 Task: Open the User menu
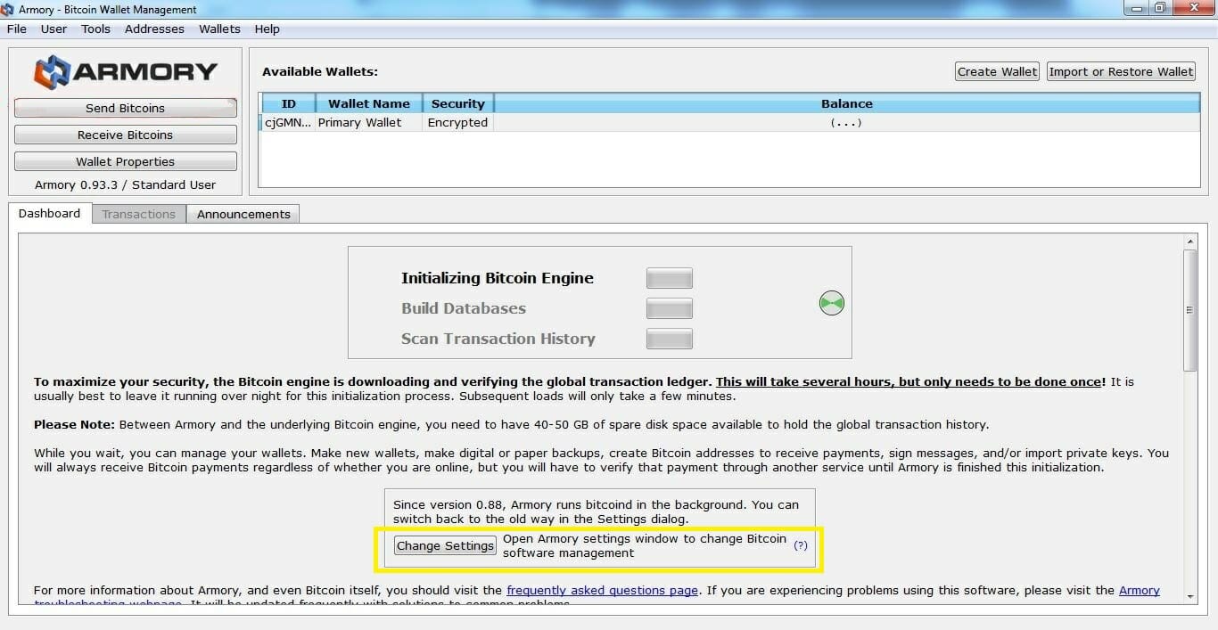53,29
